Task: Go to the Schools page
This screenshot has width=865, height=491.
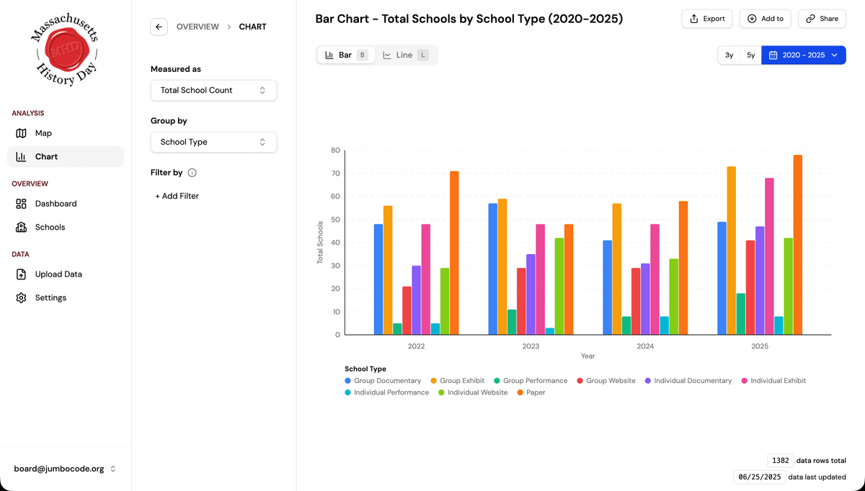Action: point(50,227)
